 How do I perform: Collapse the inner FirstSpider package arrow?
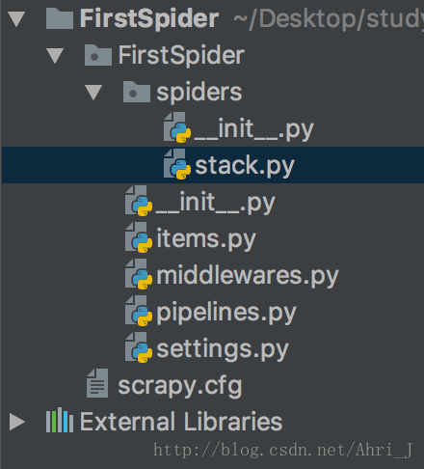point(55,55)
